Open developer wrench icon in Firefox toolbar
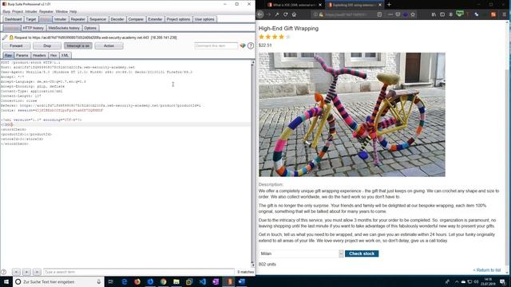This screenshot has height=287, width=511. pos(277,14)
